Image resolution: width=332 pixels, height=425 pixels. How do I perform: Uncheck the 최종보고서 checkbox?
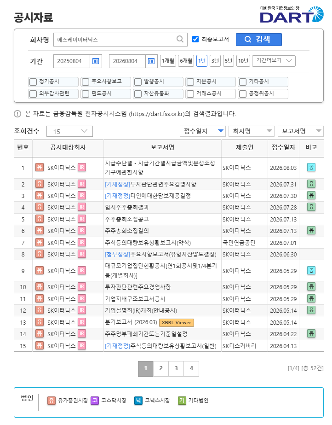click(x=195, y=39)
